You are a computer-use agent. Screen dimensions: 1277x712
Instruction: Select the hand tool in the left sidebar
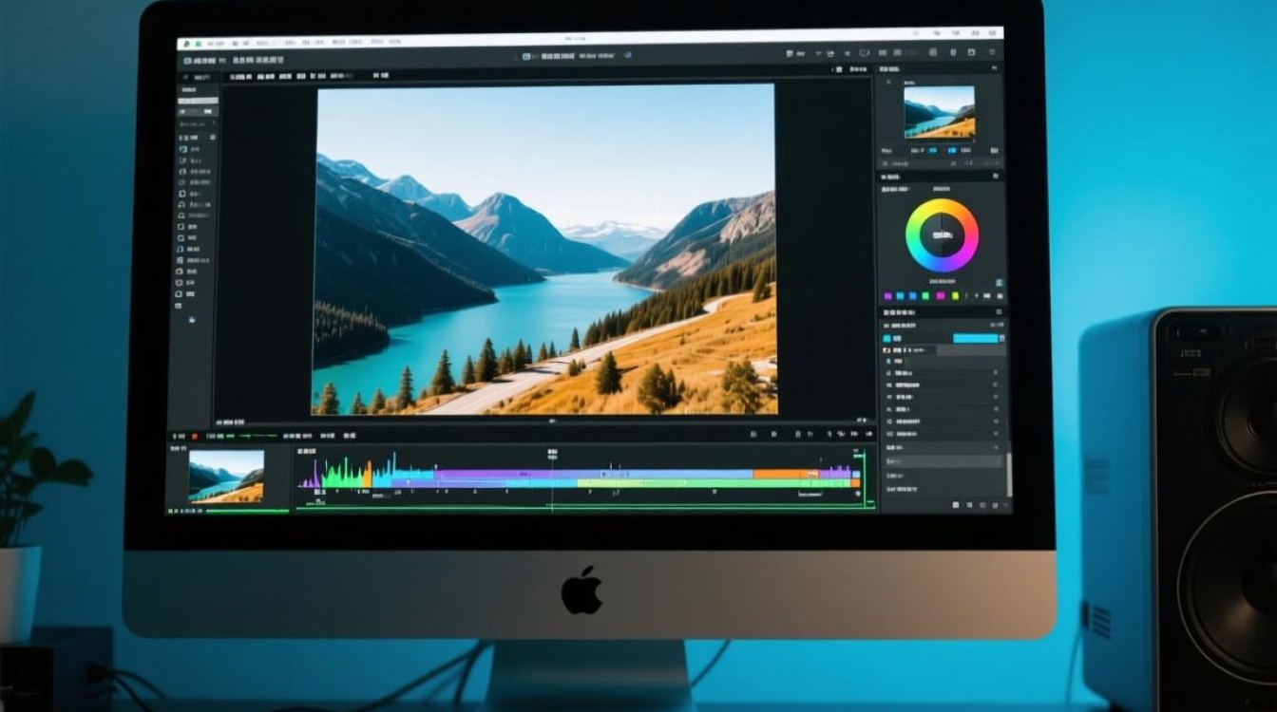[x=191, y=320]
